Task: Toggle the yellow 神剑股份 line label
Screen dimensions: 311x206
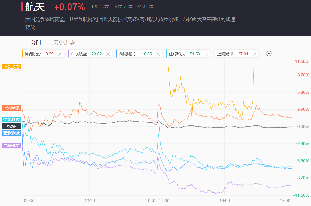Action: 11,67
